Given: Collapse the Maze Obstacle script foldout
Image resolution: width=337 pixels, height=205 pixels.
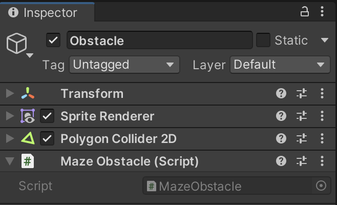Looking at the screenshot, I should tap(9, 161).
